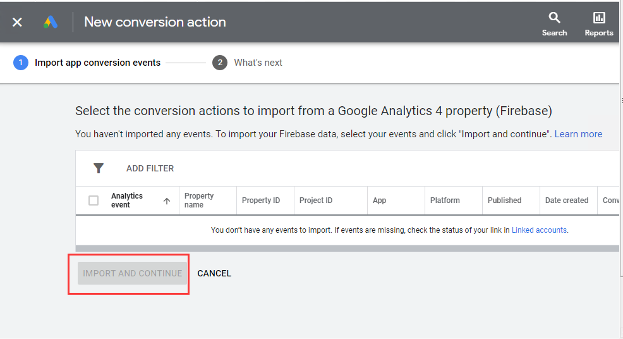Click the Project ID column header
This screenshot has height=339, width=623.
tap(316, 200)
